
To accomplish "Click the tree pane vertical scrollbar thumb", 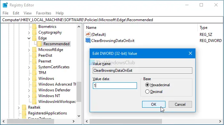I will pyautogui.click(x=79, y=92).
